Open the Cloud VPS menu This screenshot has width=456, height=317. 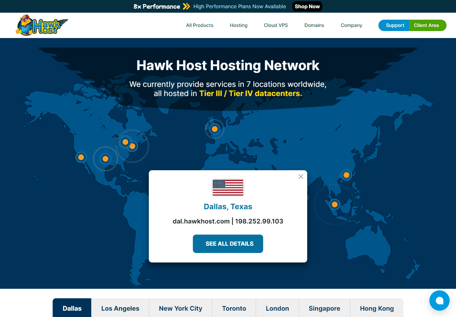pos(276,25)
